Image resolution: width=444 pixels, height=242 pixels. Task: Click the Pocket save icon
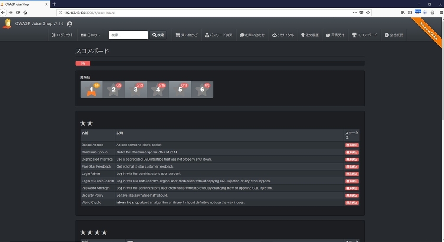(362, 13)
